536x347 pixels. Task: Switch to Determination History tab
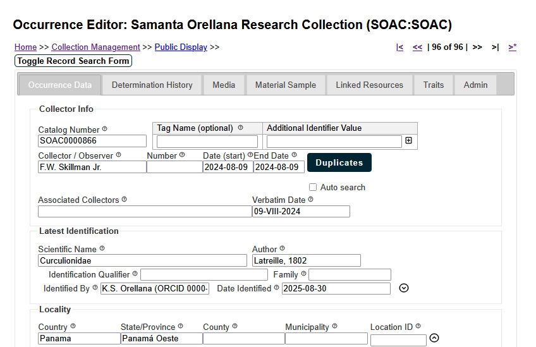(152, 85)
